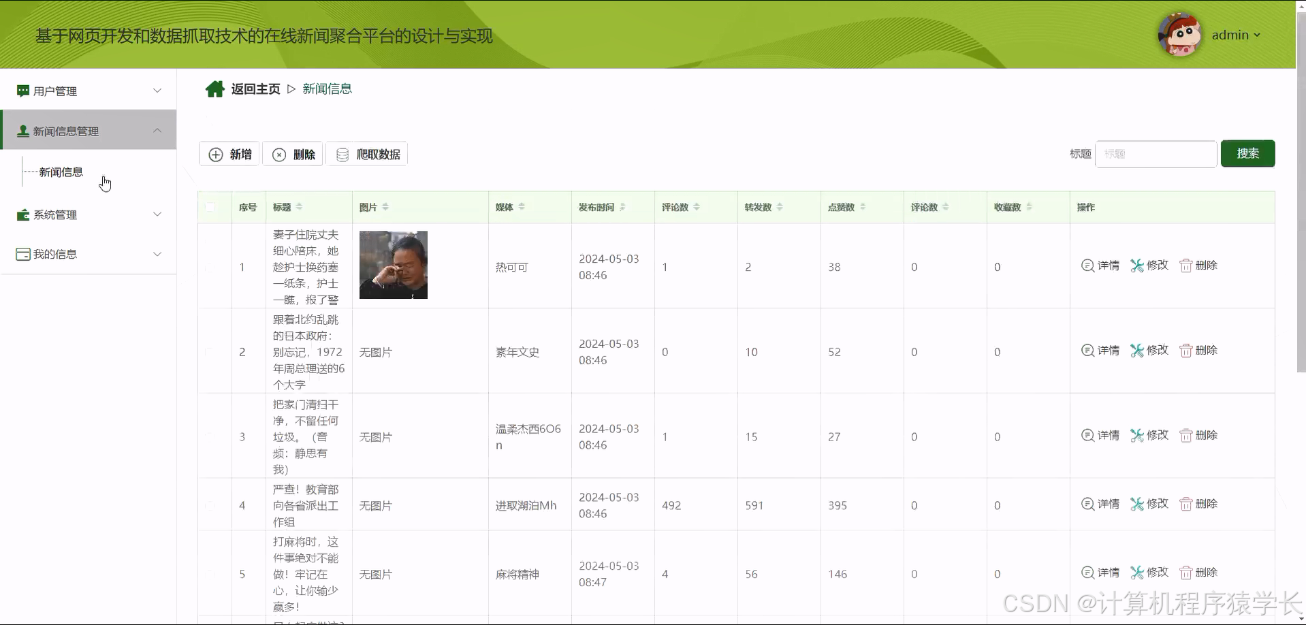Image resolution: width=1306 pixels, height=625 pixels.
Task: Click sort arrows next to 标题 column
Action: pyautogui.click(x=300, y=207)
